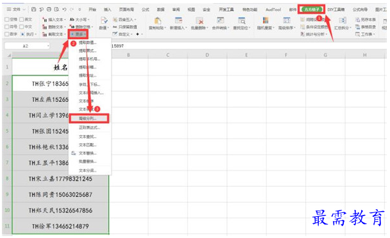Screen dimensions: 390x238
Task: Open the 插入文本 dropdown
Action: point(54,19)
